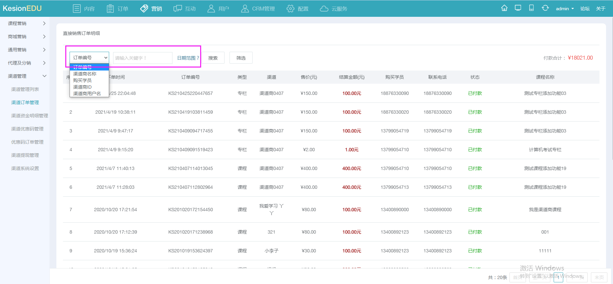The height and width of the screenshot is (284, 613).
Task: Open the CRM管理 menu
Action: click(x=258, y=9)
